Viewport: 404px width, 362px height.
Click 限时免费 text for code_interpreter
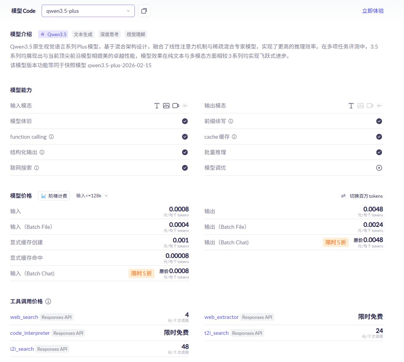coord(176,332)
